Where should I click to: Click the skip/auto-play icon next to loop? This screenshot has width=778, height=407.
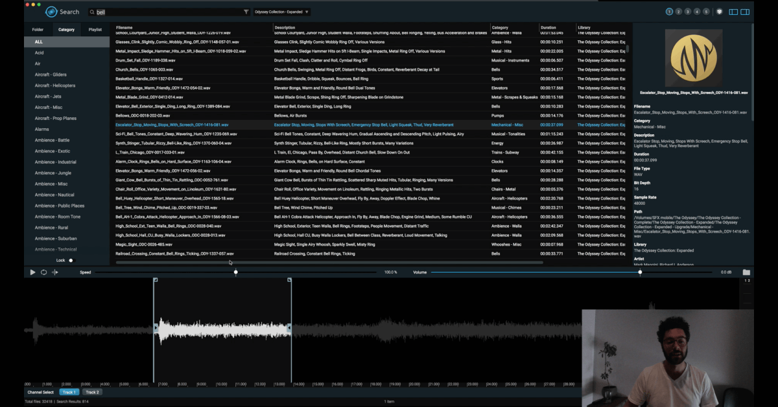55,272
